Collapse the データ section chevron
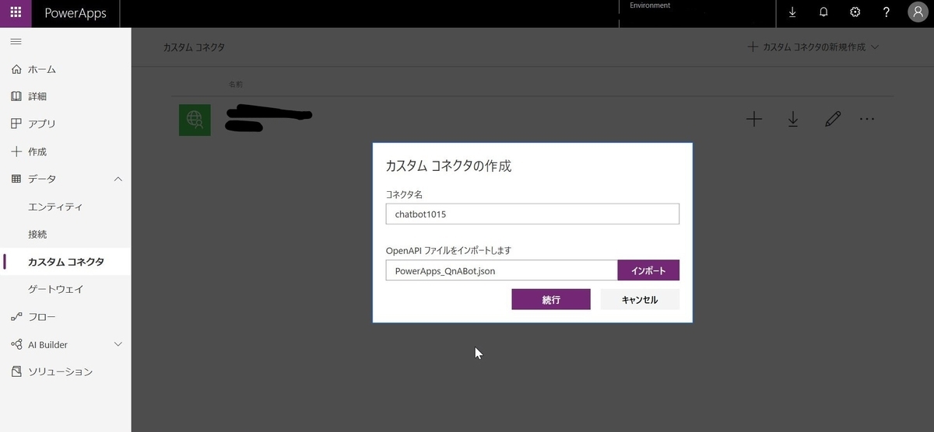Image resolution: width=934 pixels, height=432 pixels. click(x=118, y=179)
